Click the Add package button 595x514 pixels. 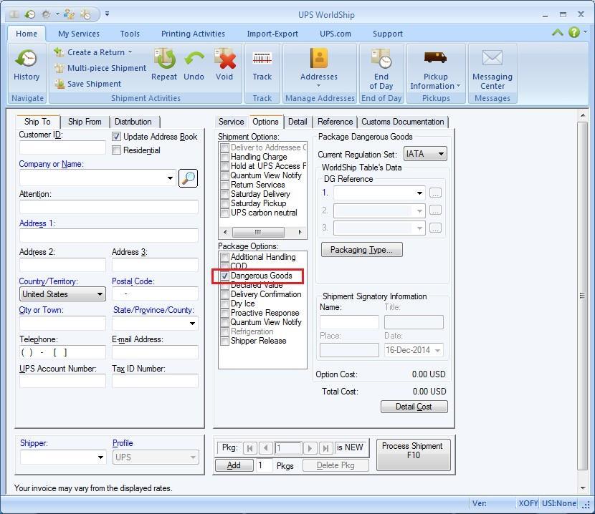(234, 465)
